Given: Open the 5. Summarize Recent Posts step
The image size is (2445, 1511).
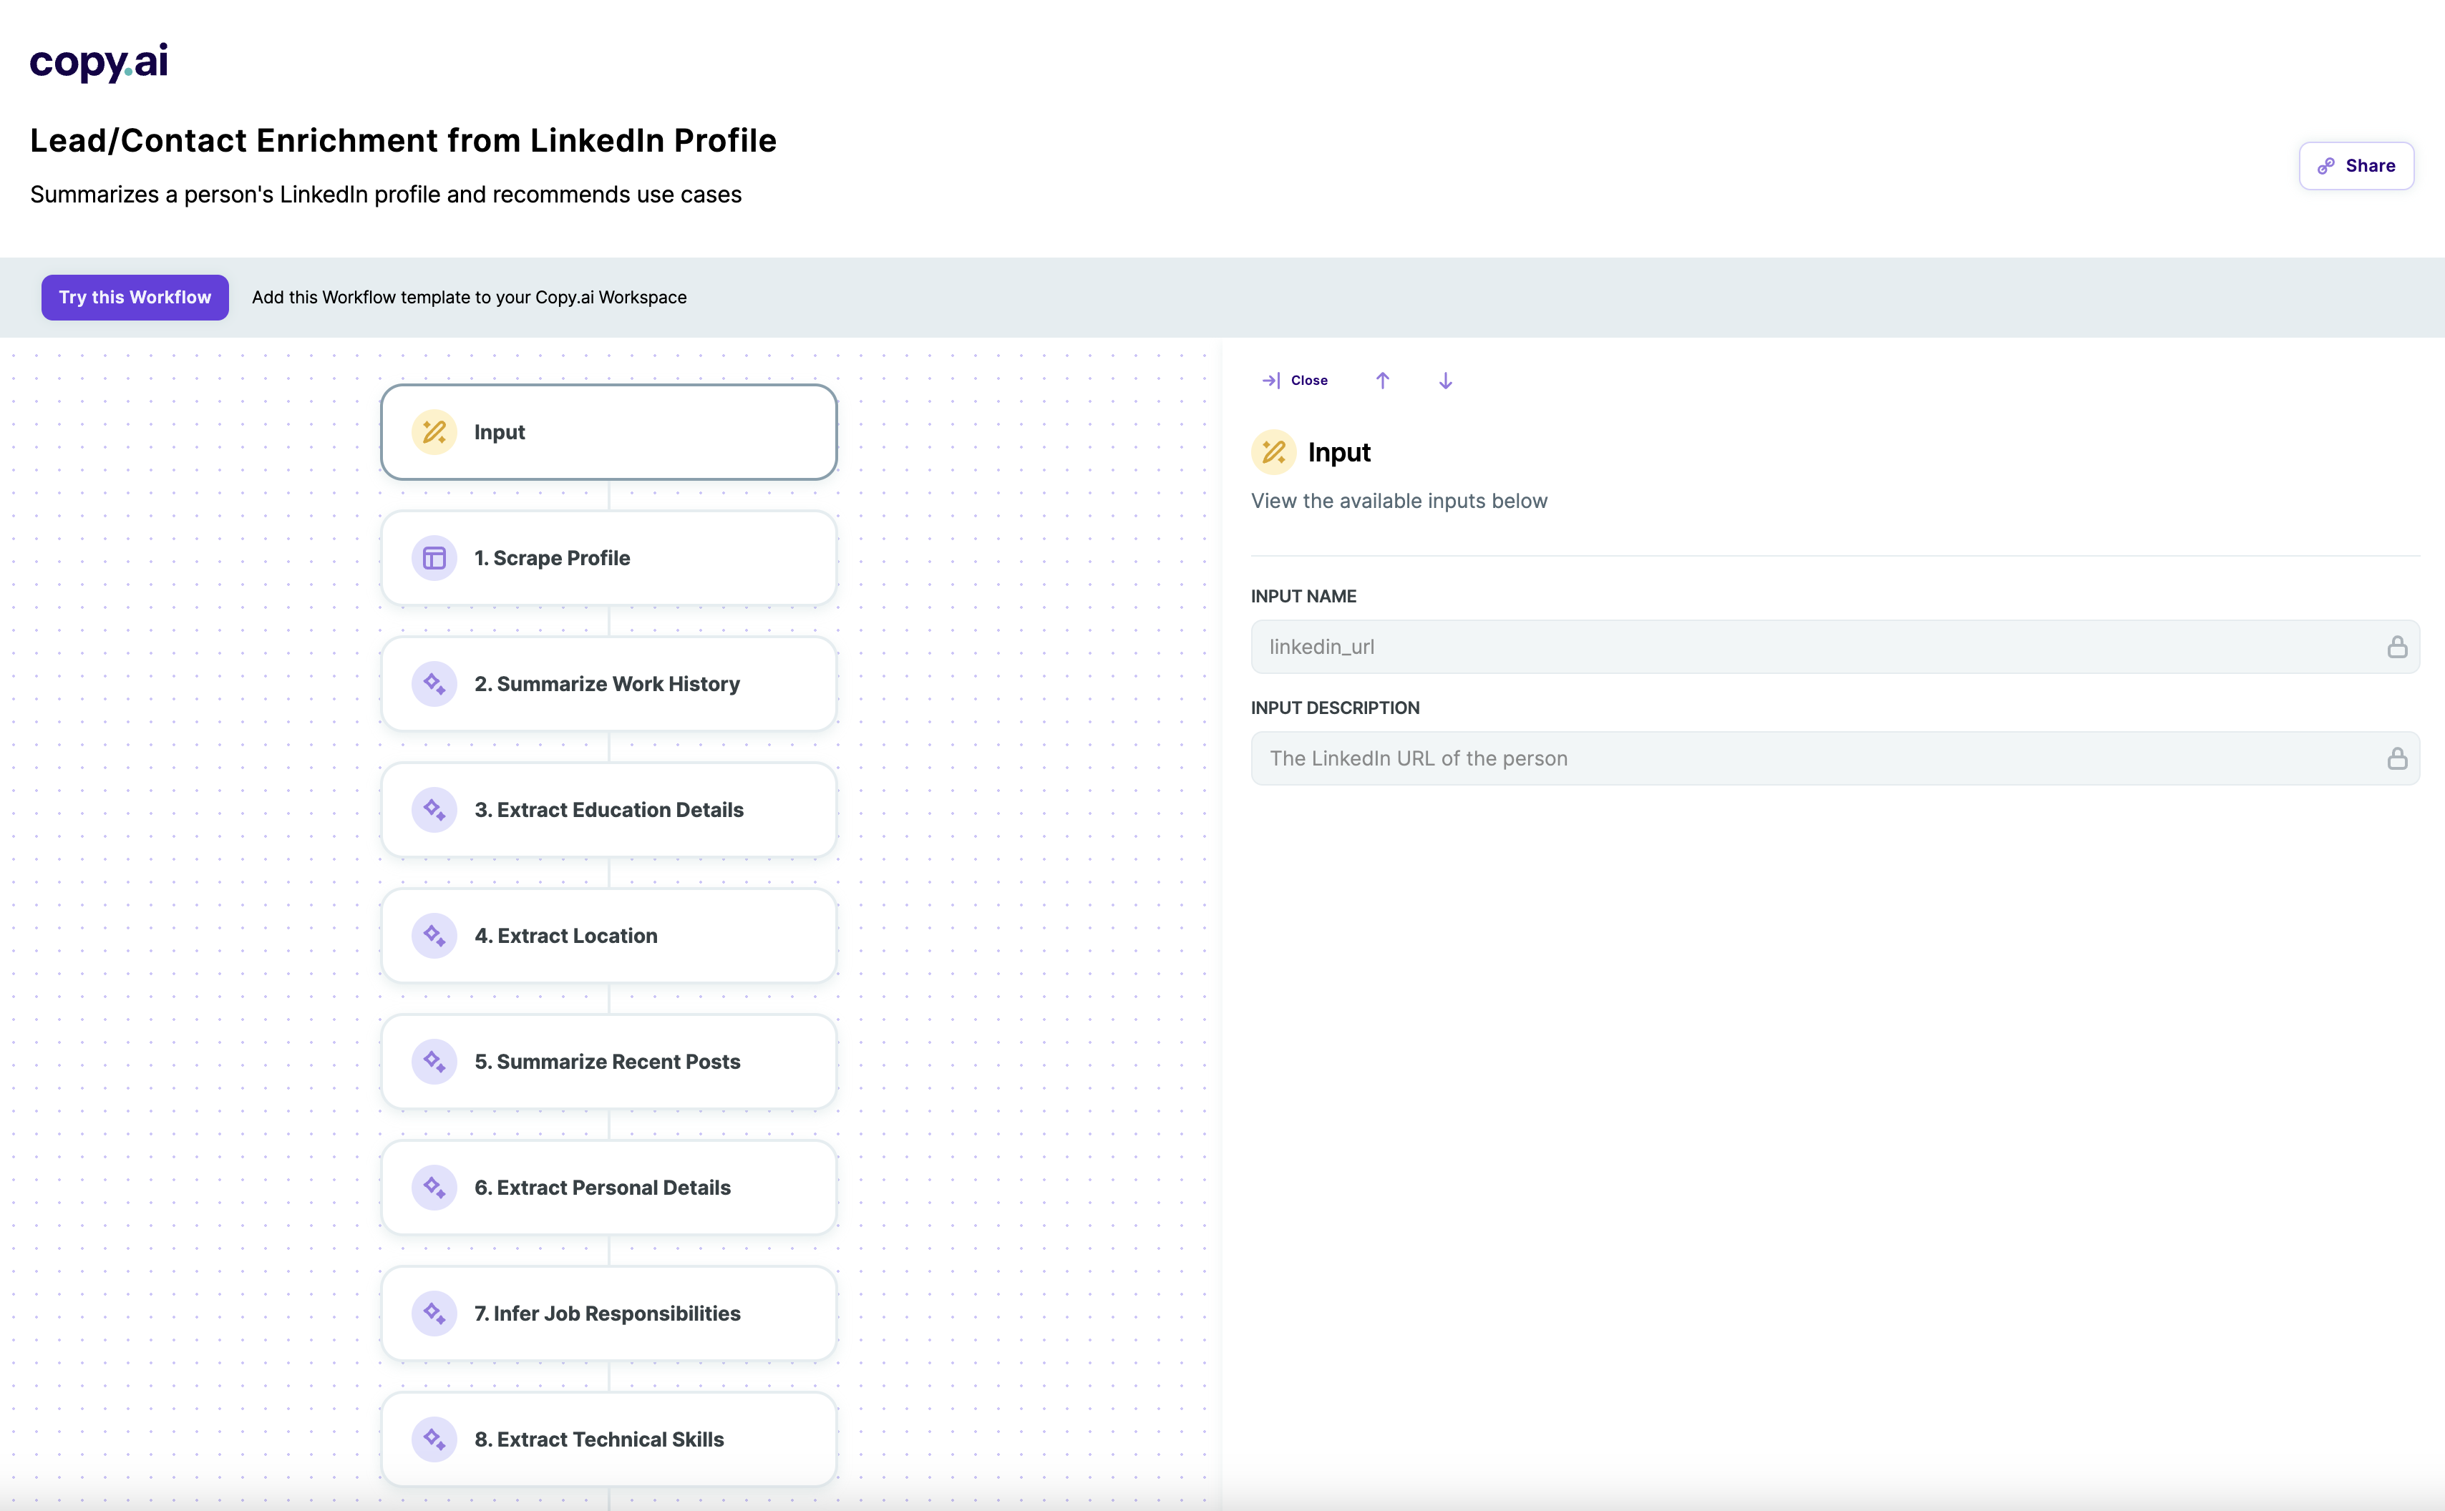Looking at the screenshot, I should tap(609, 1061).
